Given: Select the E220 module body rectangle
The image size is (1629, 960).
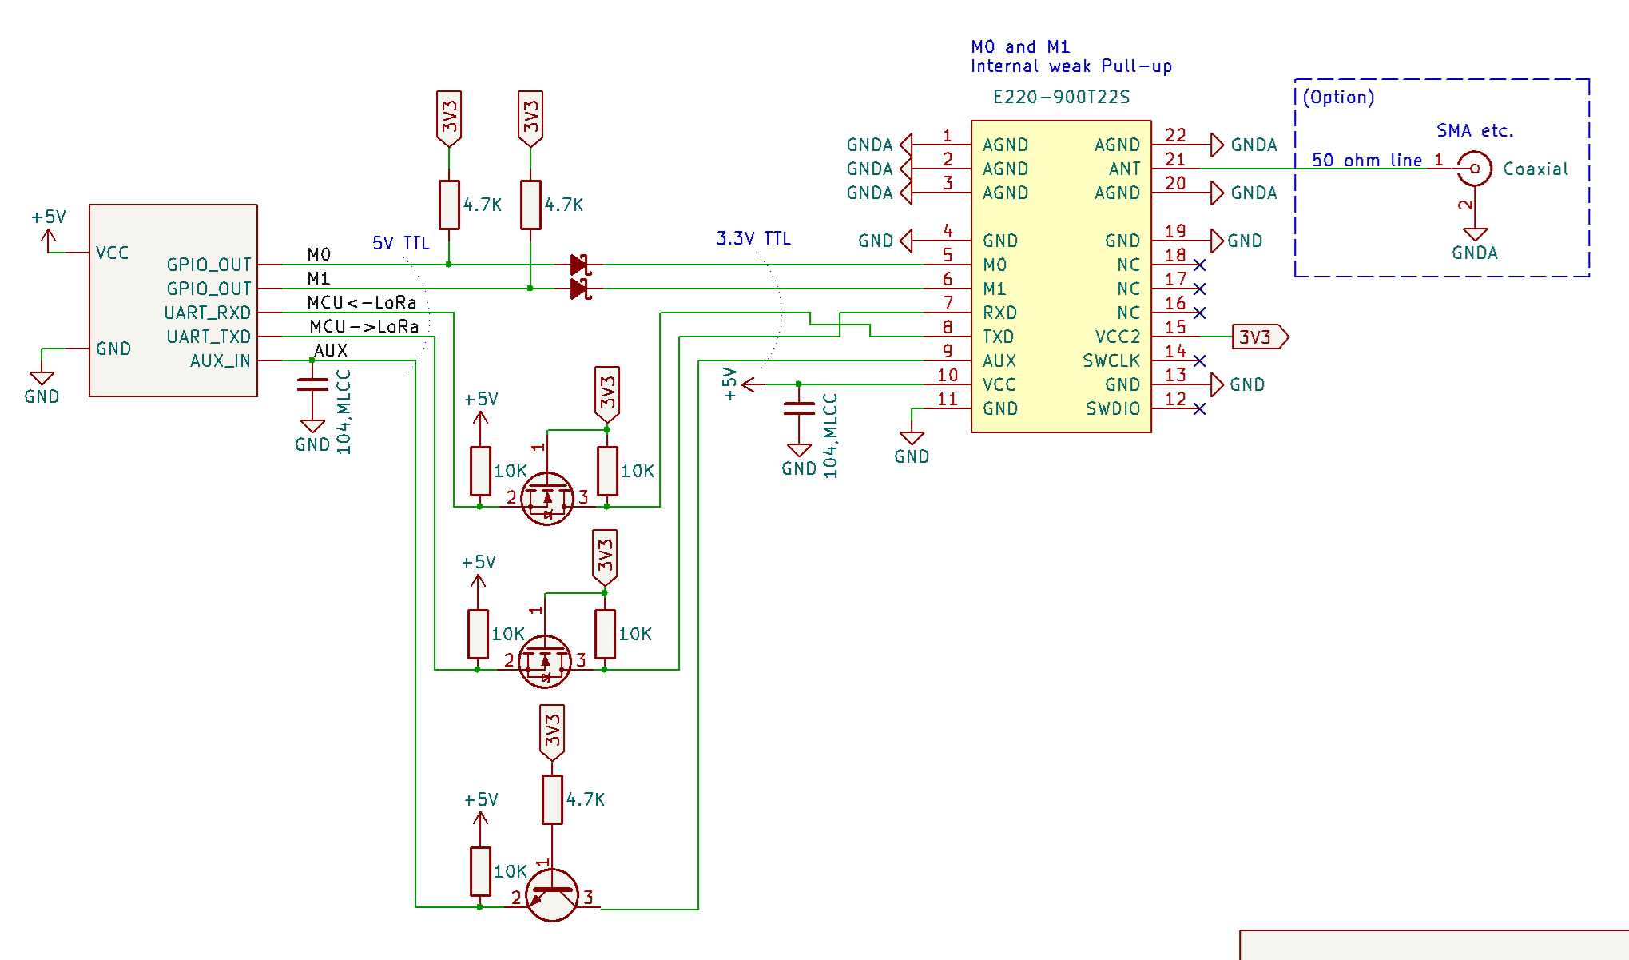Looking at the screenshot, I should point(1061,277).
